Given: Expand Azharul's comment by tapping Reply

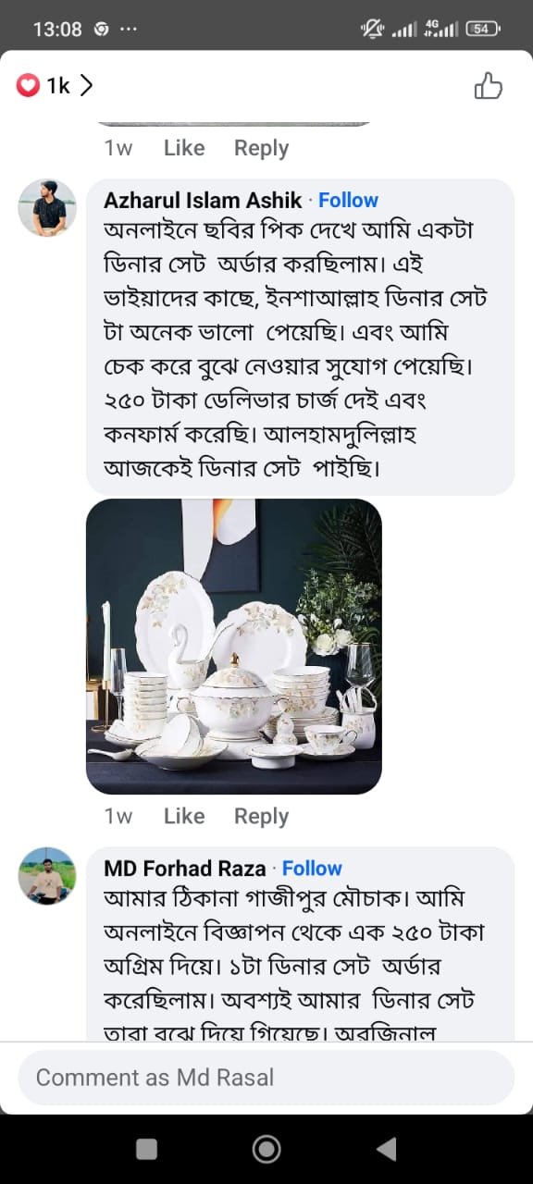Looking at the screenshot, I should coord(260,816).
